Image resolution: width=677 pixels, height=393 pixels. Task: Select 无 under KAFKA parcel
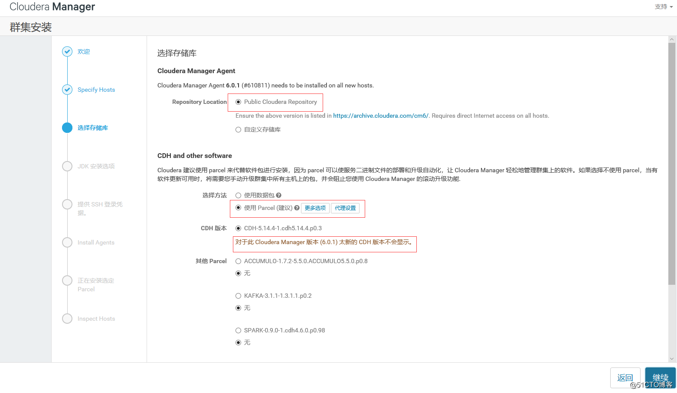[x=238, y=308]
